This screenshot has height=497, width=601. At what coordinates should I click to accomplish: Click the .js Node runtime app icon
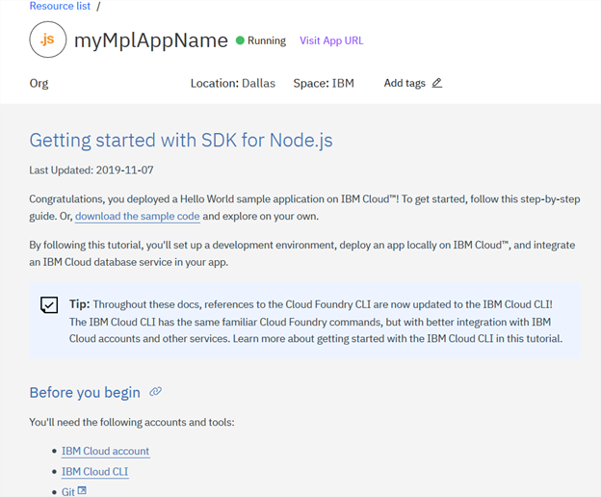click(48, 39)
